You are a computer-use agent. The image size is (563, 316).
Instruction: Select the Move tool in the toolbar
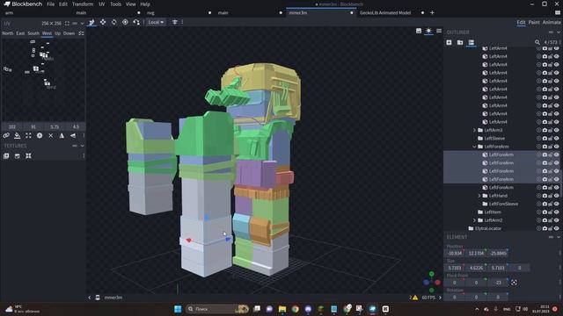(91, 22)
